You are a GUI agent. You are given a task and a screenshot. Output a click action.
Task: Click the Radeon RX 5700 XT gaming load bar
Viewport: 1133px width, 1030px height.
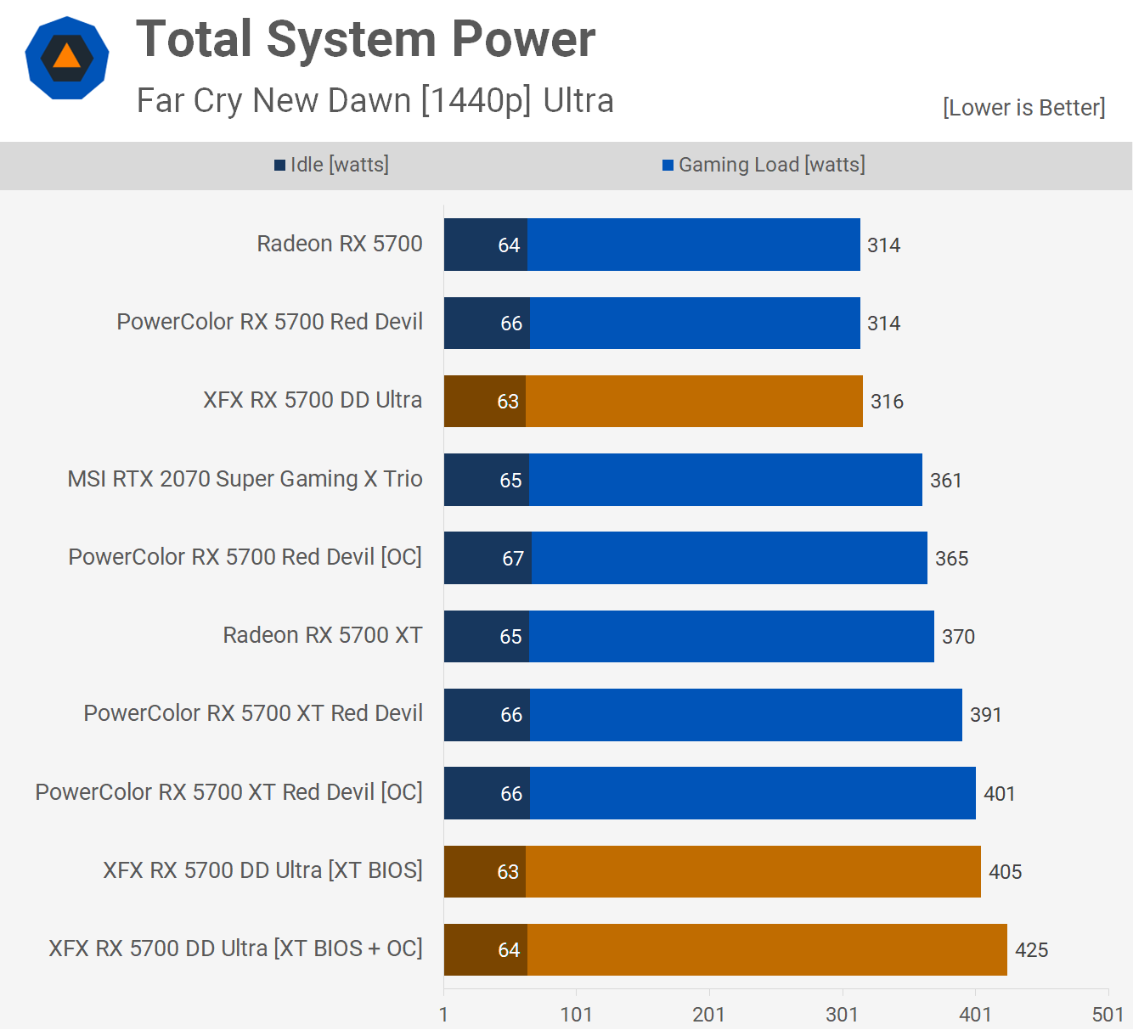(x=730, y=636)
